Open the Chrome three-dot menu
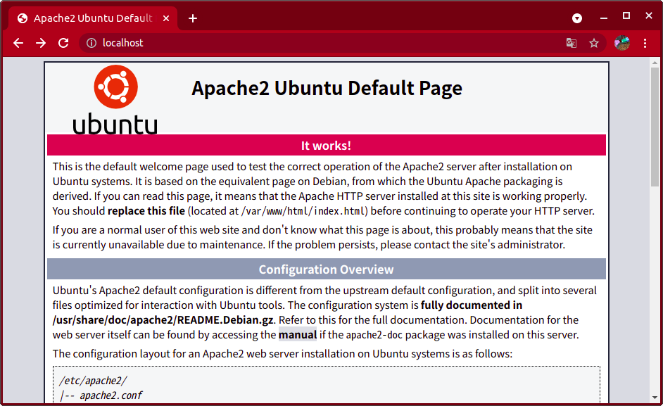Viewport: 663px width, 406px height. click(645, 43)
